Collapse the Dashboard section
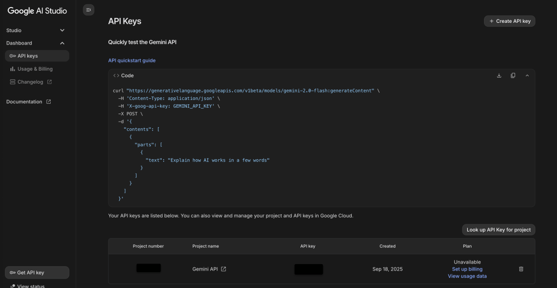This screenshot has height=288, width=557. pos(62,43)
